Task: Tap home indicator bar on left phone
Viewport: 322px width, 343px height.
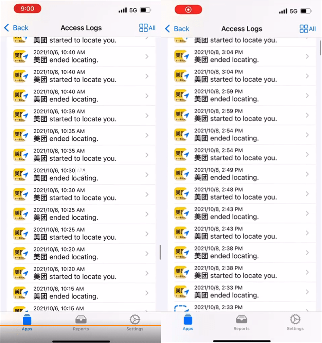Action: coord(81,341)
